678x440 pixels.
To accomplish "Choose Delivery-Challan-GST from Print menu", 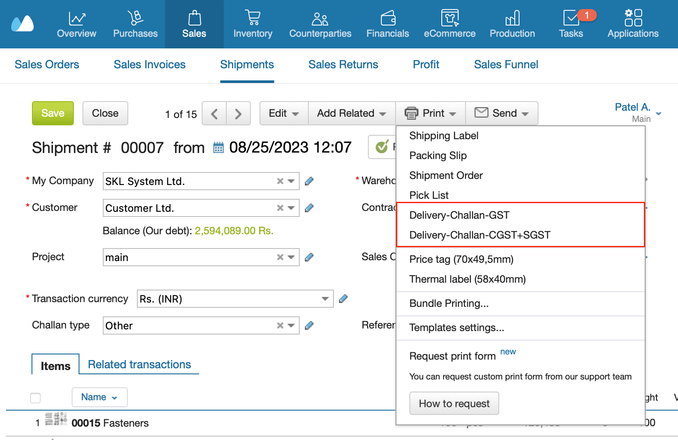I will pyautogui.click(x=459, y=215).
